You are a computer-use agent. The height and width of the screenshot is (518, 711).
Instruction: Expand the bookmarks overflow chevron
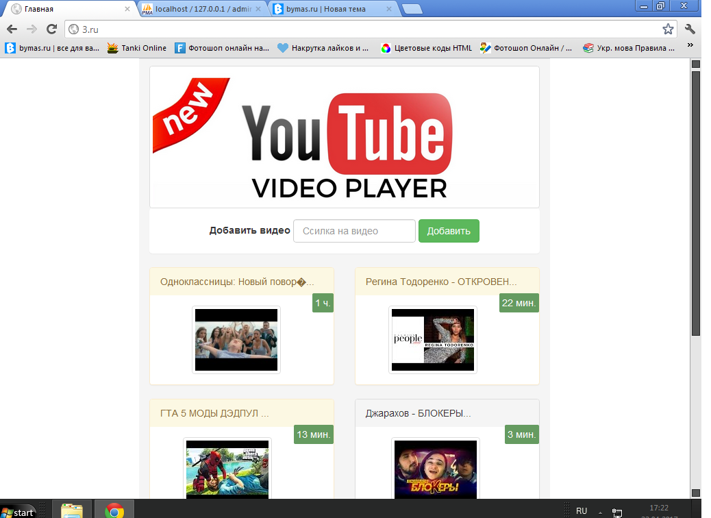click(x=690, y=46)
